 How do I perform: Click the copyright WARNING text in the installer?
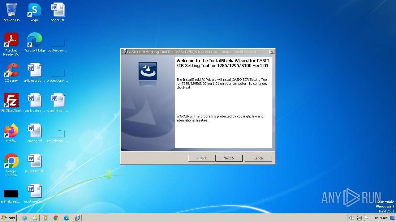click(220, 118)
